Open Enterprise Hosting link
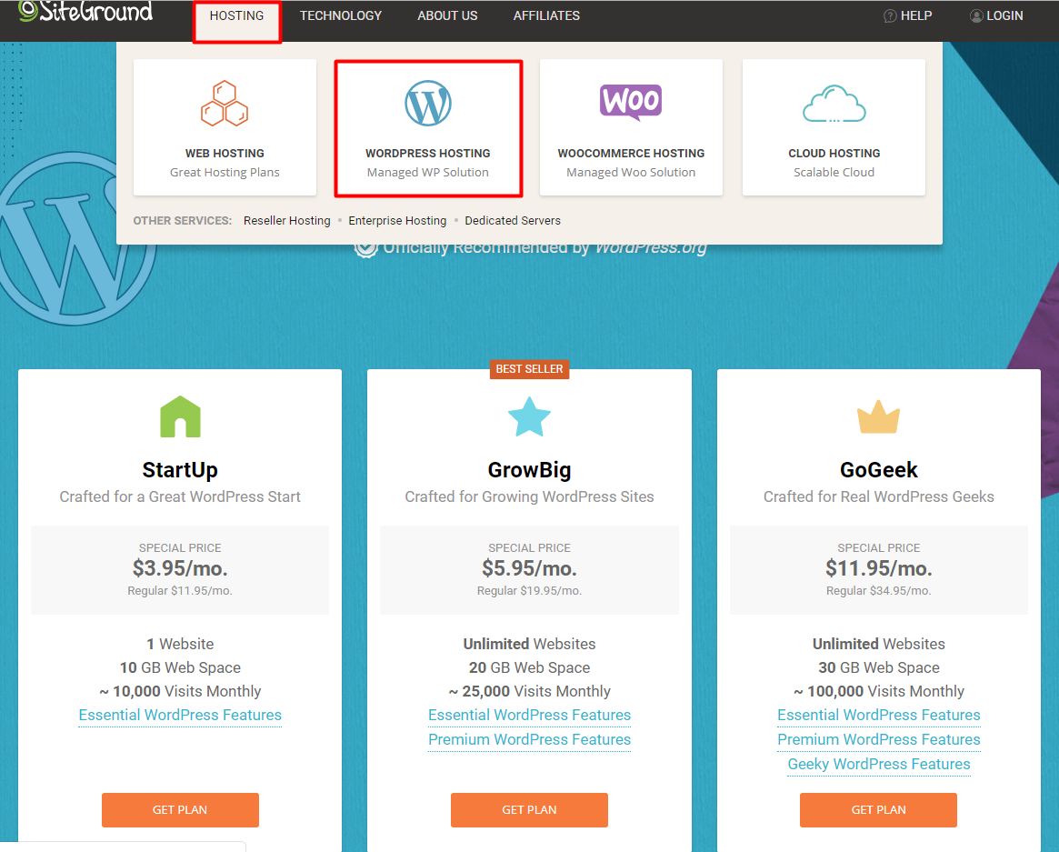This screenshot has width=1059, height=852. [397, 220]
